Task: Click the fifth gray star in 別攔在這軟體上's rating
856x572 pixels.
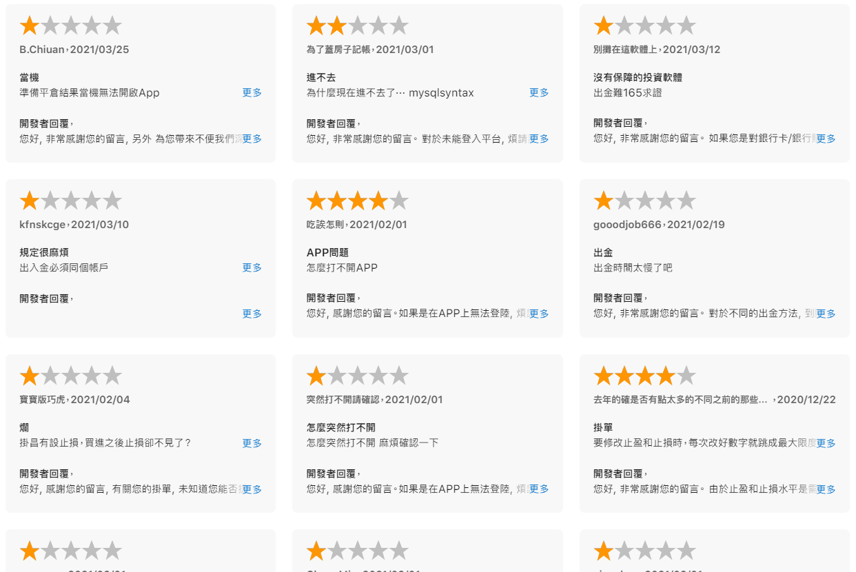Action: 686,25
